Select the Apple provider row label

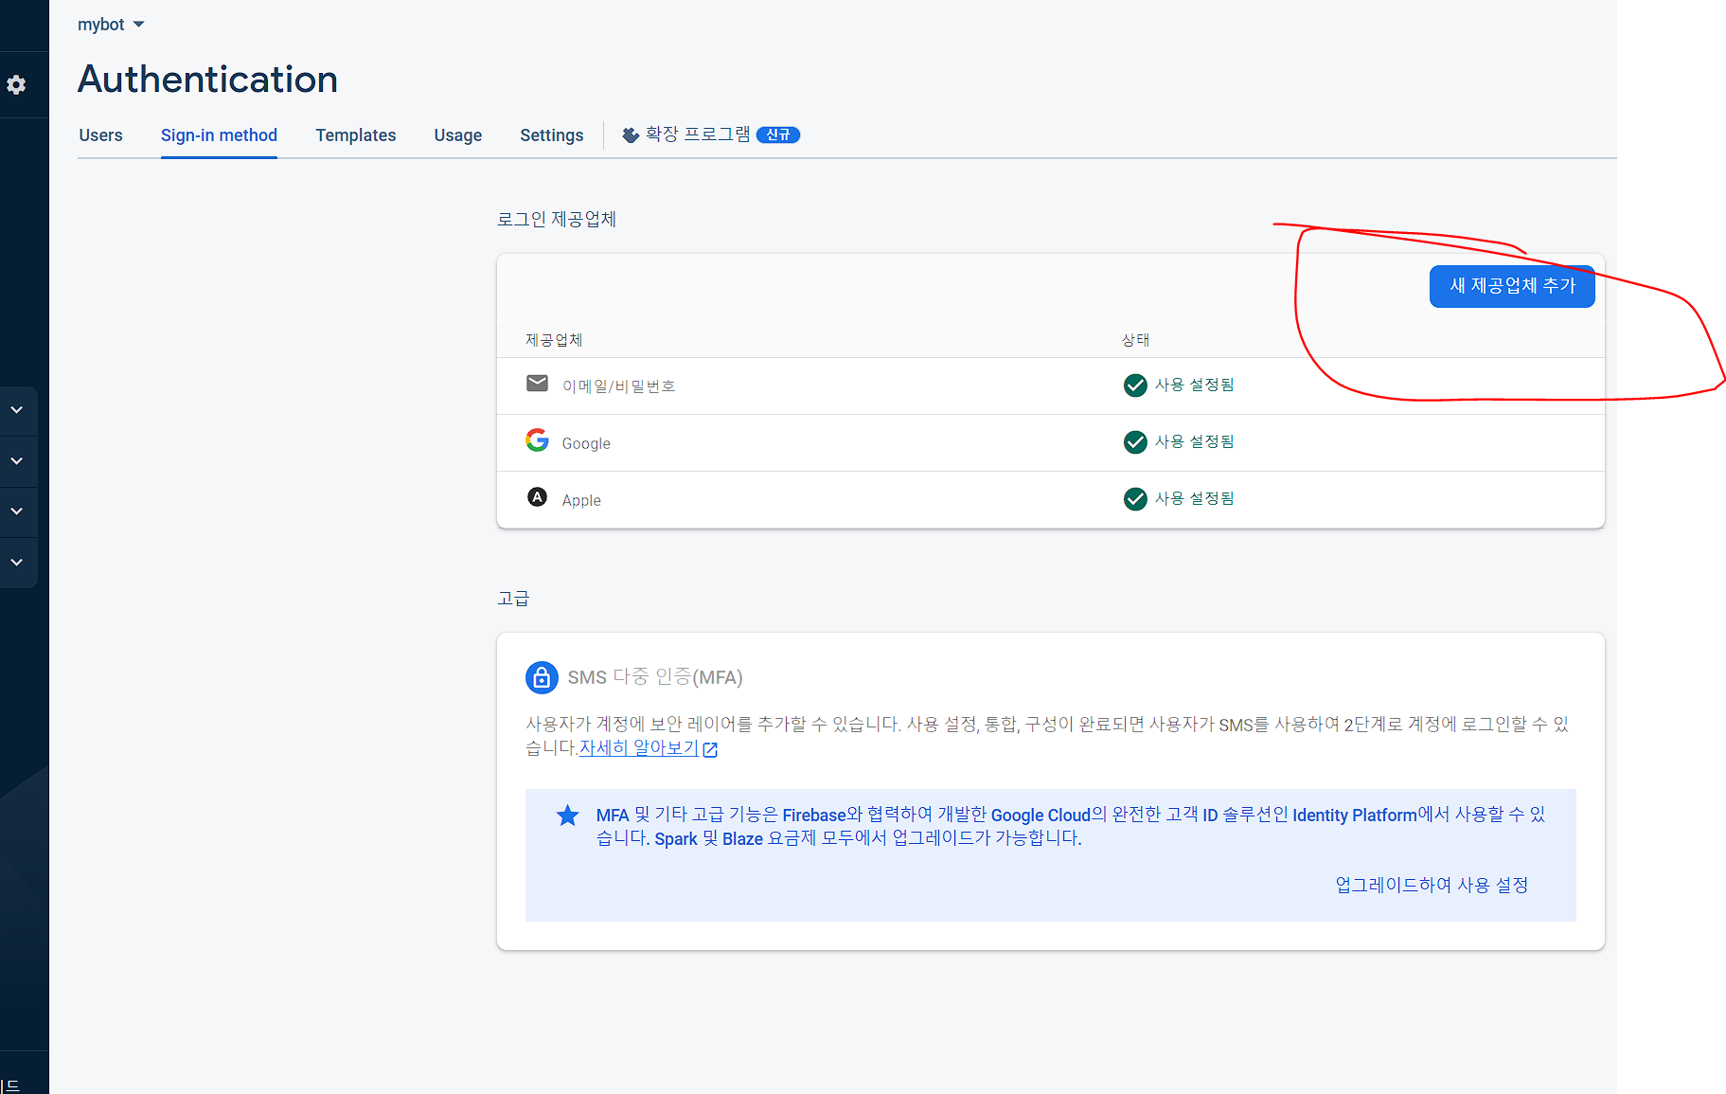point(581,500)
